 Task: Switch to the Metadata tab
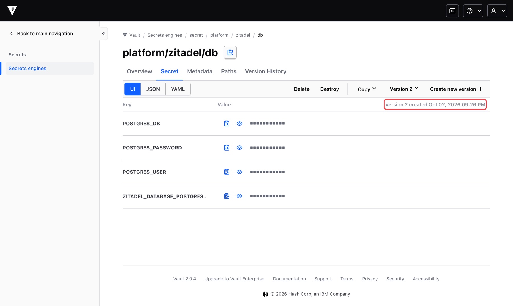coord(199,71)
